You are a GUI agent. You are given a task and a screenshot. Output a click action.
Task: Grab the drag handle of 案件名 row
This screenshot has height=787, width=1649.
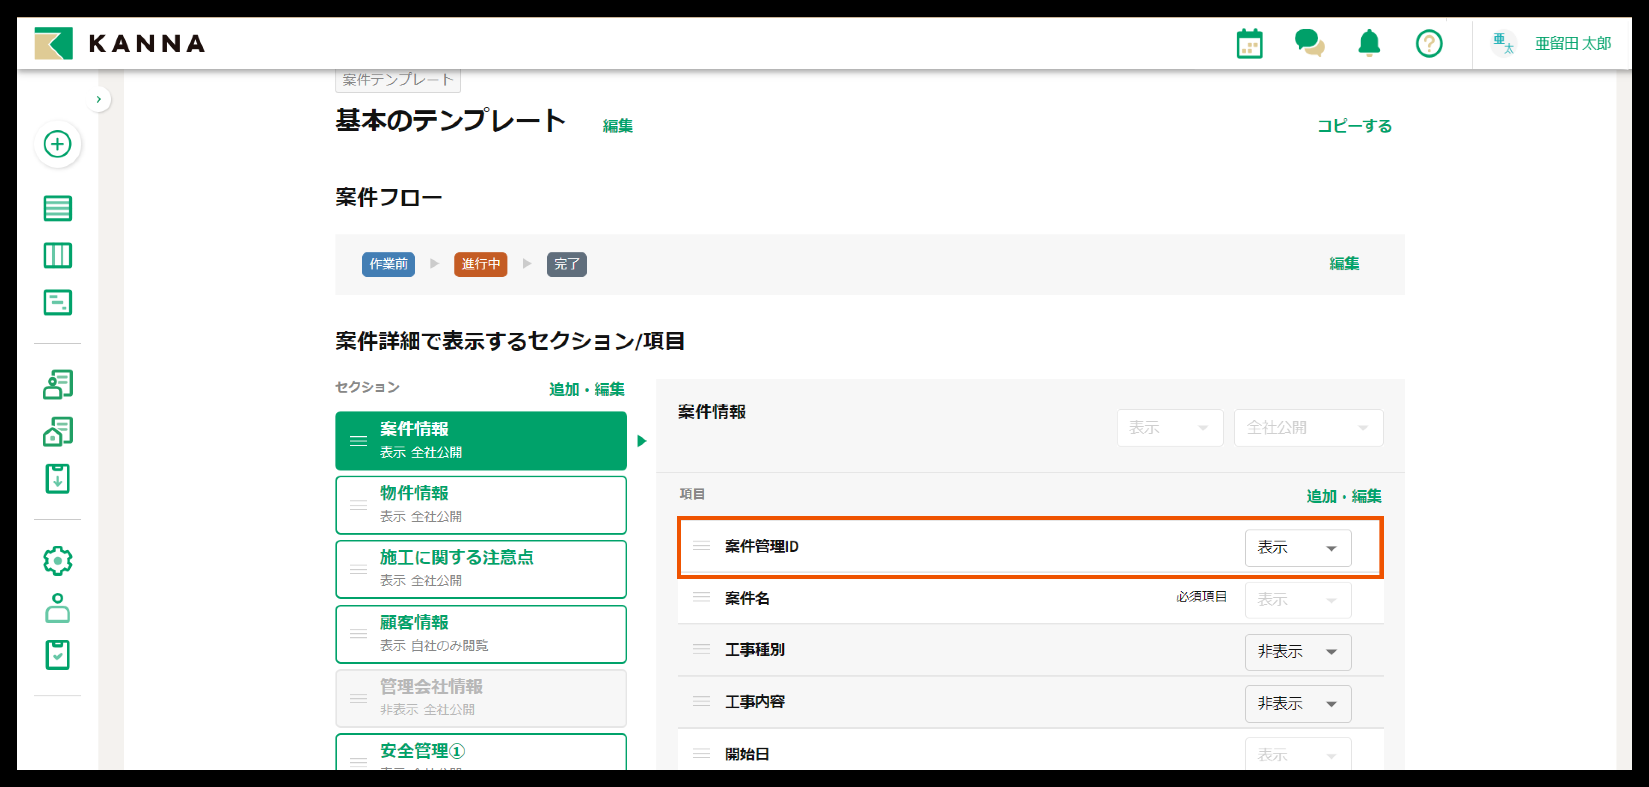click(702, 597)
